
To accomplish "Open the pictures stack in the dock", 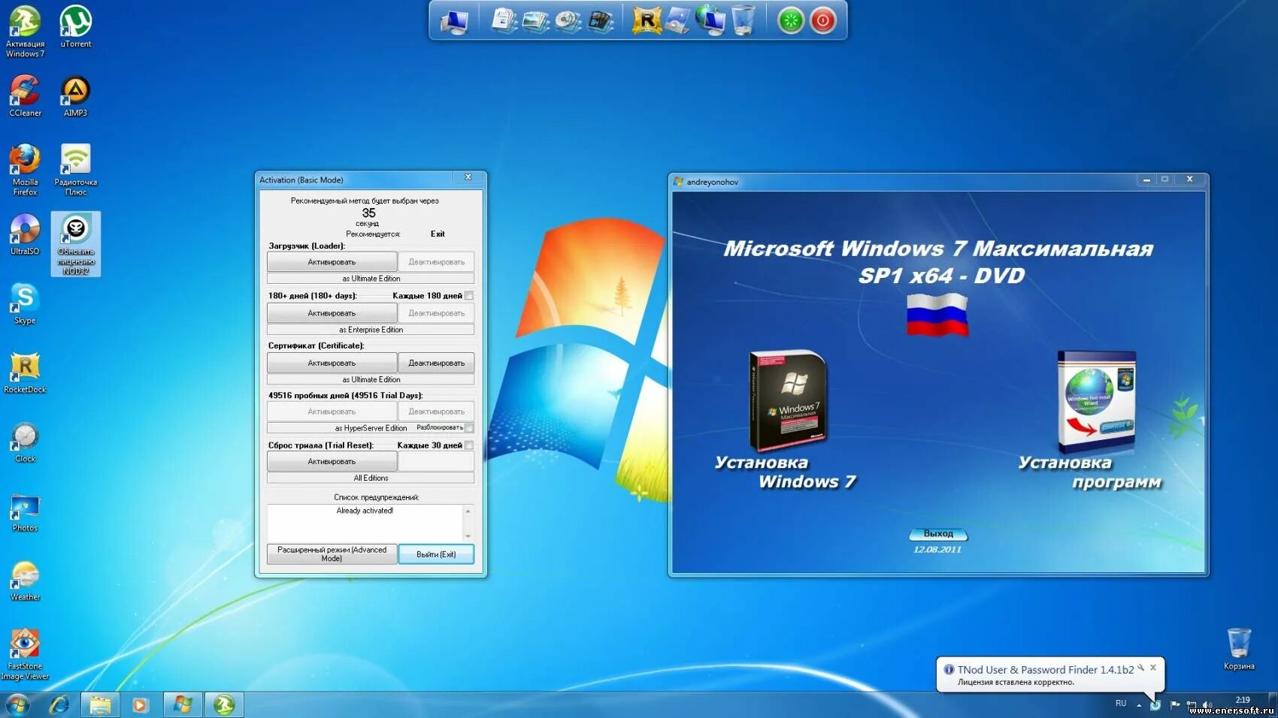I will tap(535, 20).
